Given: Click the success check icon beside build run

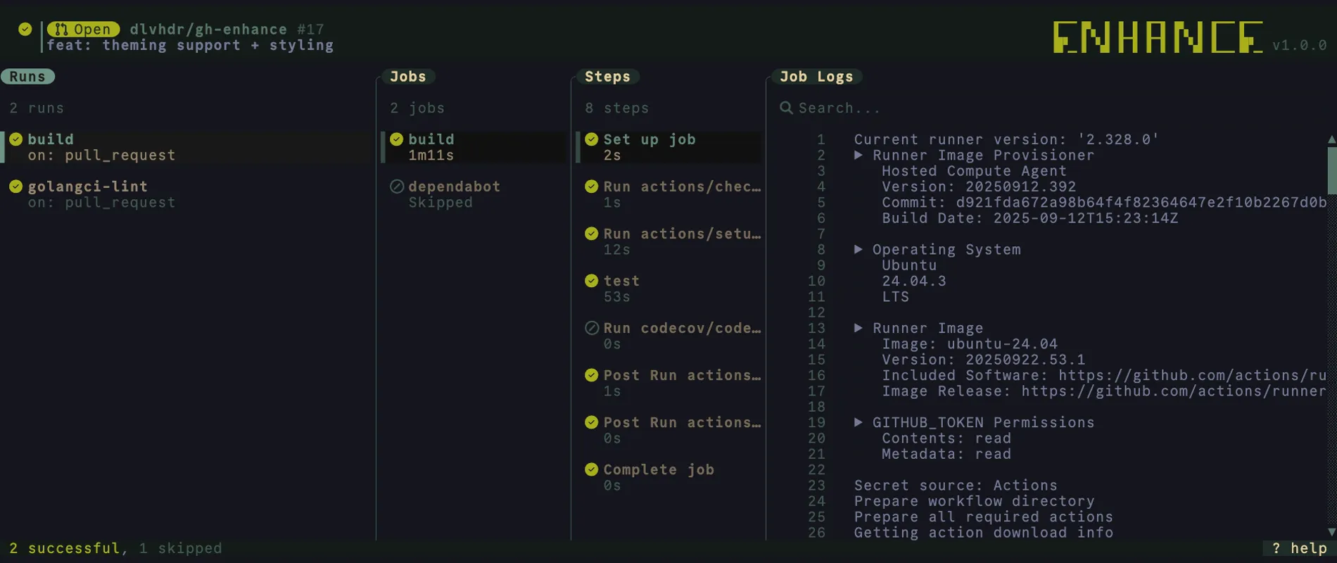Looking at the screenshot, I should 16,139.
